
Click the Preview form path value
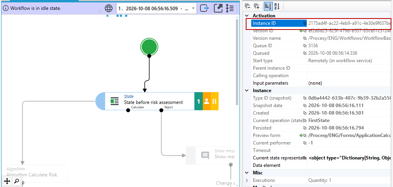coord(350,135)
